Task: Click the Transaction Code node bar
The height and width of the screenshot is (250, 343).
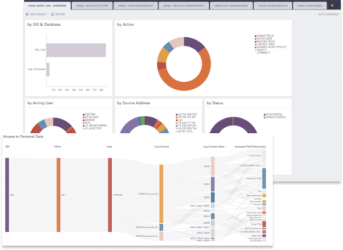Action: (264, 178)
